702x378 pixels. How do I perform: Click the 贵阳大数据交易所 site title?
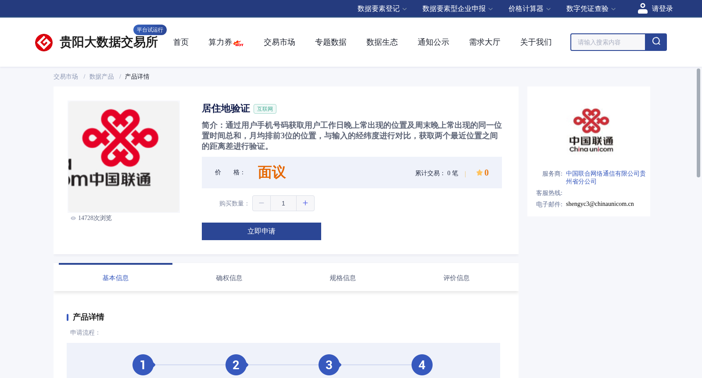(108, 42)
